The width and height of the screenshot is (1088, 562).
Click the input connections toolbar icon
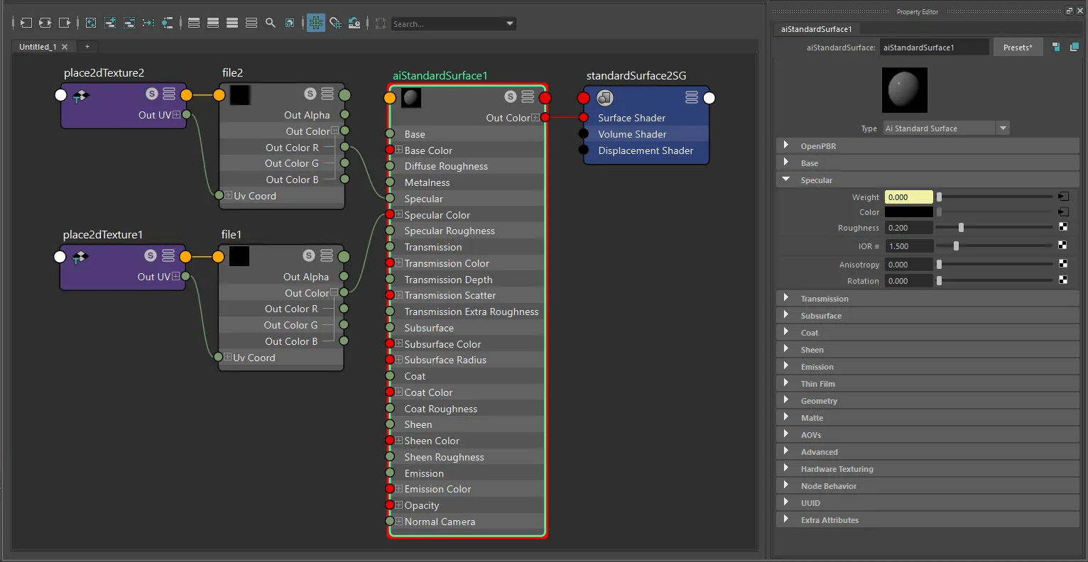26,23
